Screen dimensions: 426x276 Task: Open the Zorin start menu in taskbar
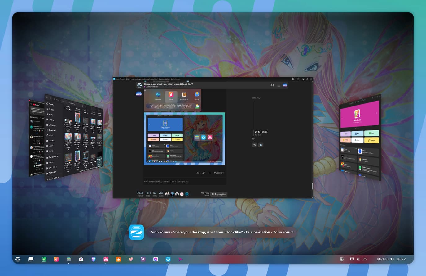18,259
